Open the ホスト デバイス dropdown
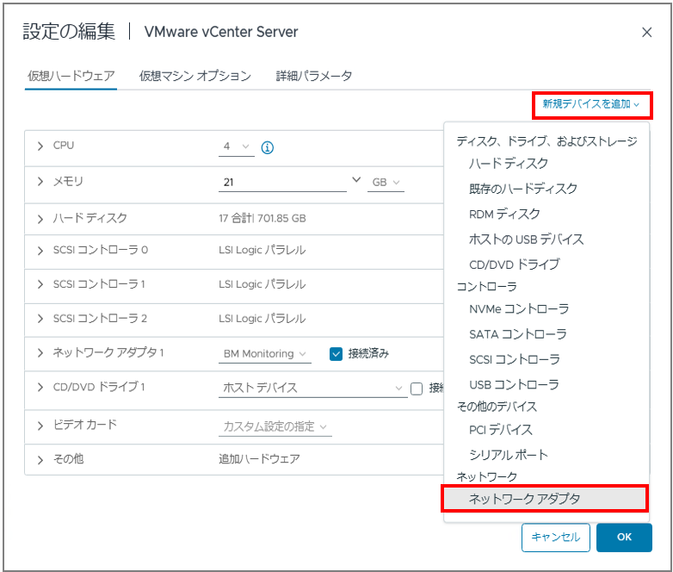 [x=313, y=388]
